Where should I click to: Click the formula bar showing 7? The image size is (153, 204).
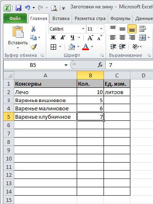129,65
